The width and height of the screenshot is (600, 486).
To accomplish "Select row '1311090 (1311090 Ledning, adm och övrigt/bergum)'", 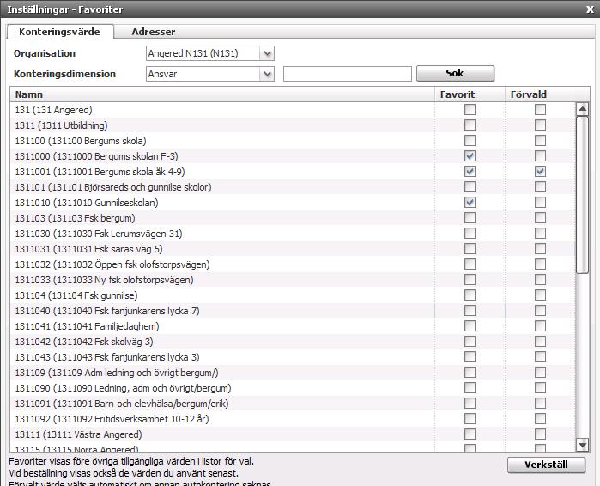I will pyautogui.click(x=293, y=388).
